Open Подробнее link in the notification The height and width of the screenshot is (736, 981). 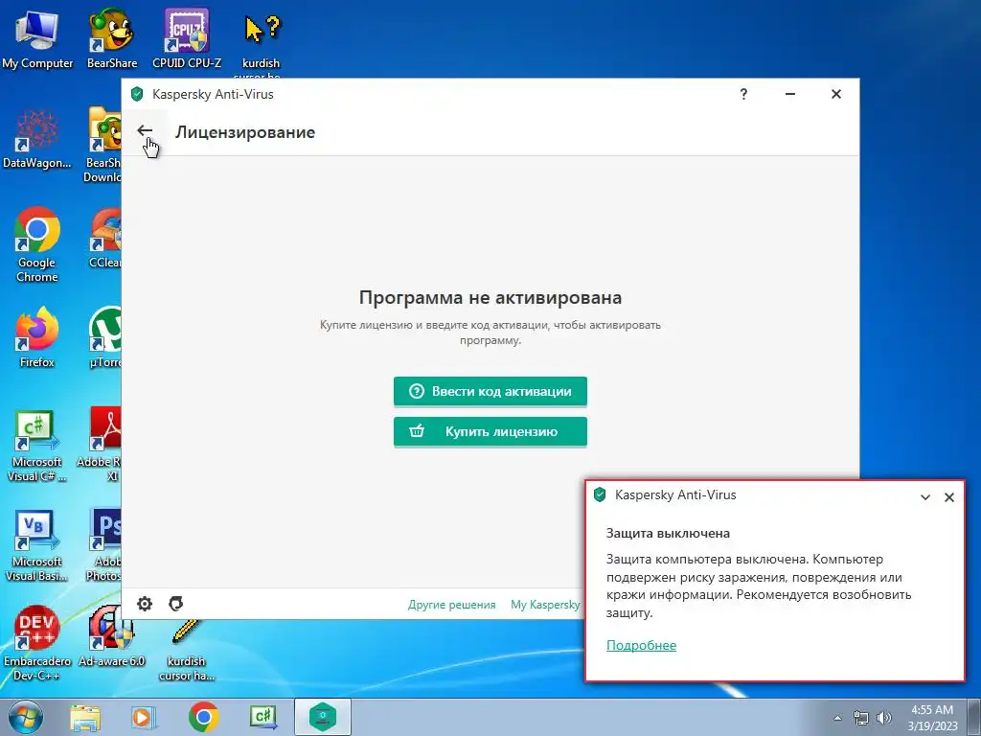coord(641,645)
